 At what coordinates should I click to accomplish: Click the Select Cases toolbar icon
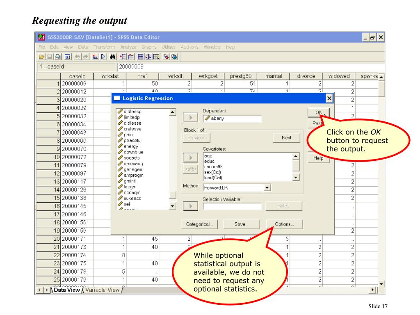[x=157, y=57]
